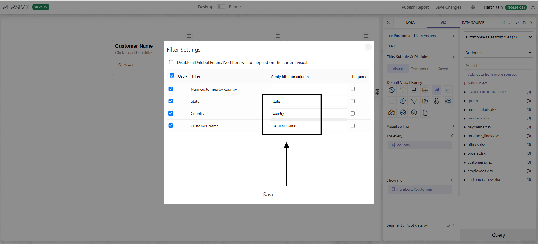Viewport: 538px width, 244px height.
Task: Click the reload arrow icon in Data Source header
Action: point(510,23)
